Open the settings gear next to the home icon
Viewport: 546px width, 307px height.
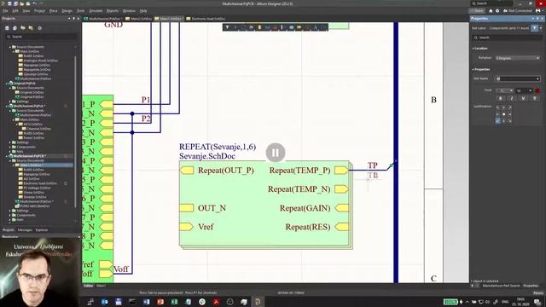point(497,11)
